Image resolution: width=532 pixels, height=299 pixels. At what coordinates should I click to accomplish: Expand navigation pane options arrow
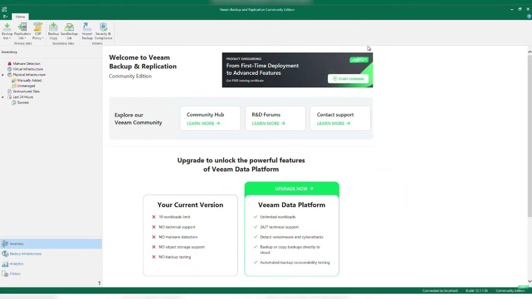[99, 283]
